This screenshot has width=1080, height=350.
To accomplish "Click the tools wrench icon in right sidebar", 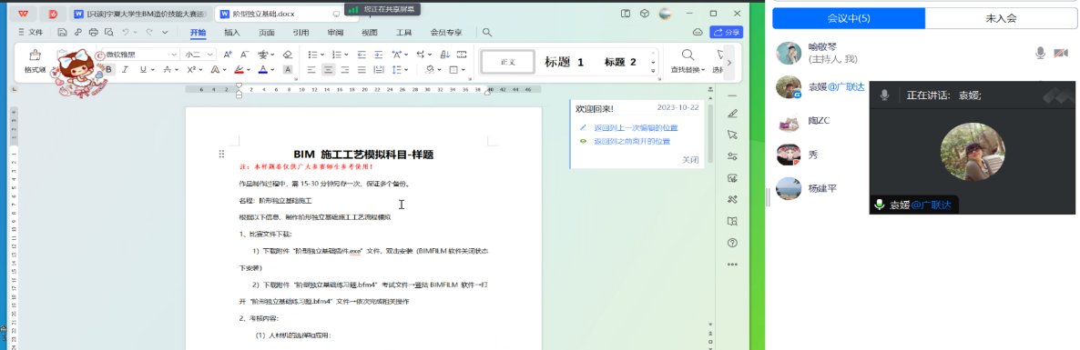I will 732,199.
